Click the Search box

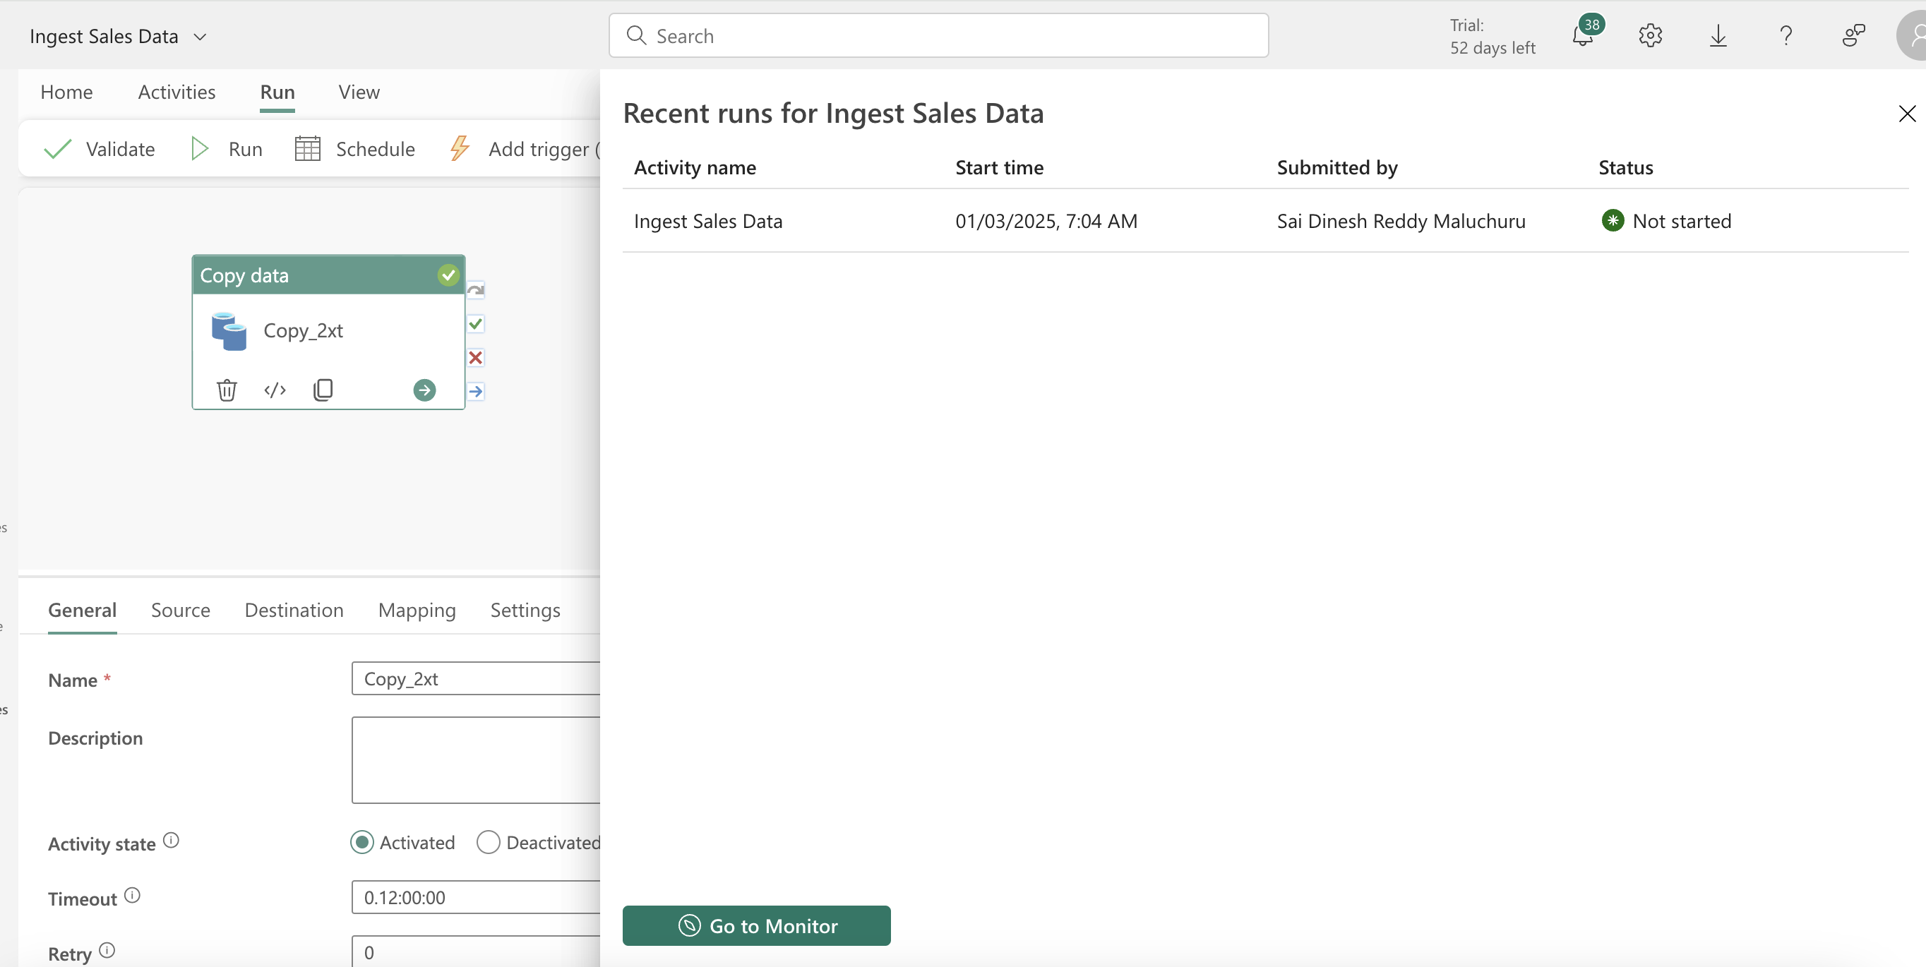click(938, 35)
